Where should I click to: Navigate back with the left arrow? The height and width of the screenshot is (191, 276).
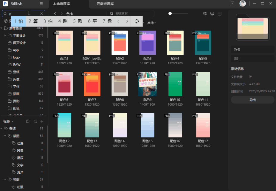pos(55,14)
